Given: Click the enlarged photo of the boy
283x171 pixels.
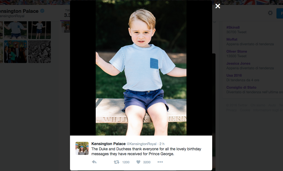Looking at the screenshot, I should pos(141,68).
